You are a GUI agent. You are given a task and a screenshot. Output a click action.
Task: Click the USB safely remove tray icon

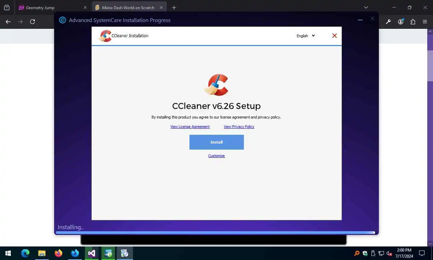373,253
